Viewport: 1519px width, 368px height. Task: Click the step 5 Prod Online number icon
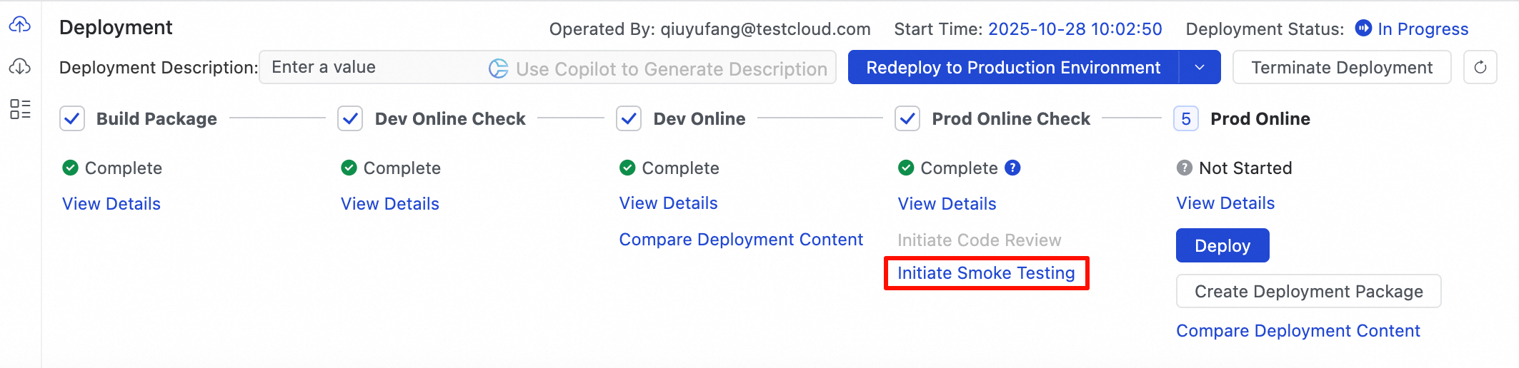point(1186,118)
